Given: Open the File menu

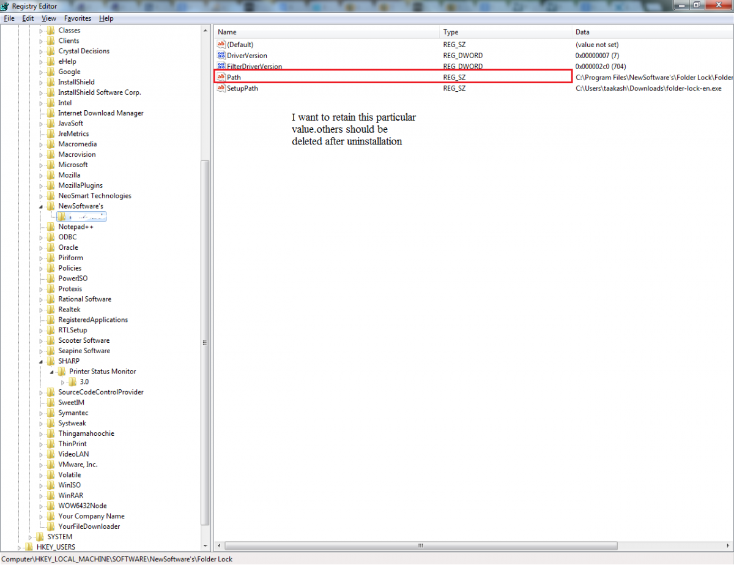Looking at the screenshot, I should coord(9,18).
